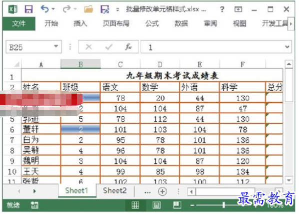This screenshot has width=299, height=214.
Task: Confirm entry with the checkmark icon
Action: tap(108, 47)
